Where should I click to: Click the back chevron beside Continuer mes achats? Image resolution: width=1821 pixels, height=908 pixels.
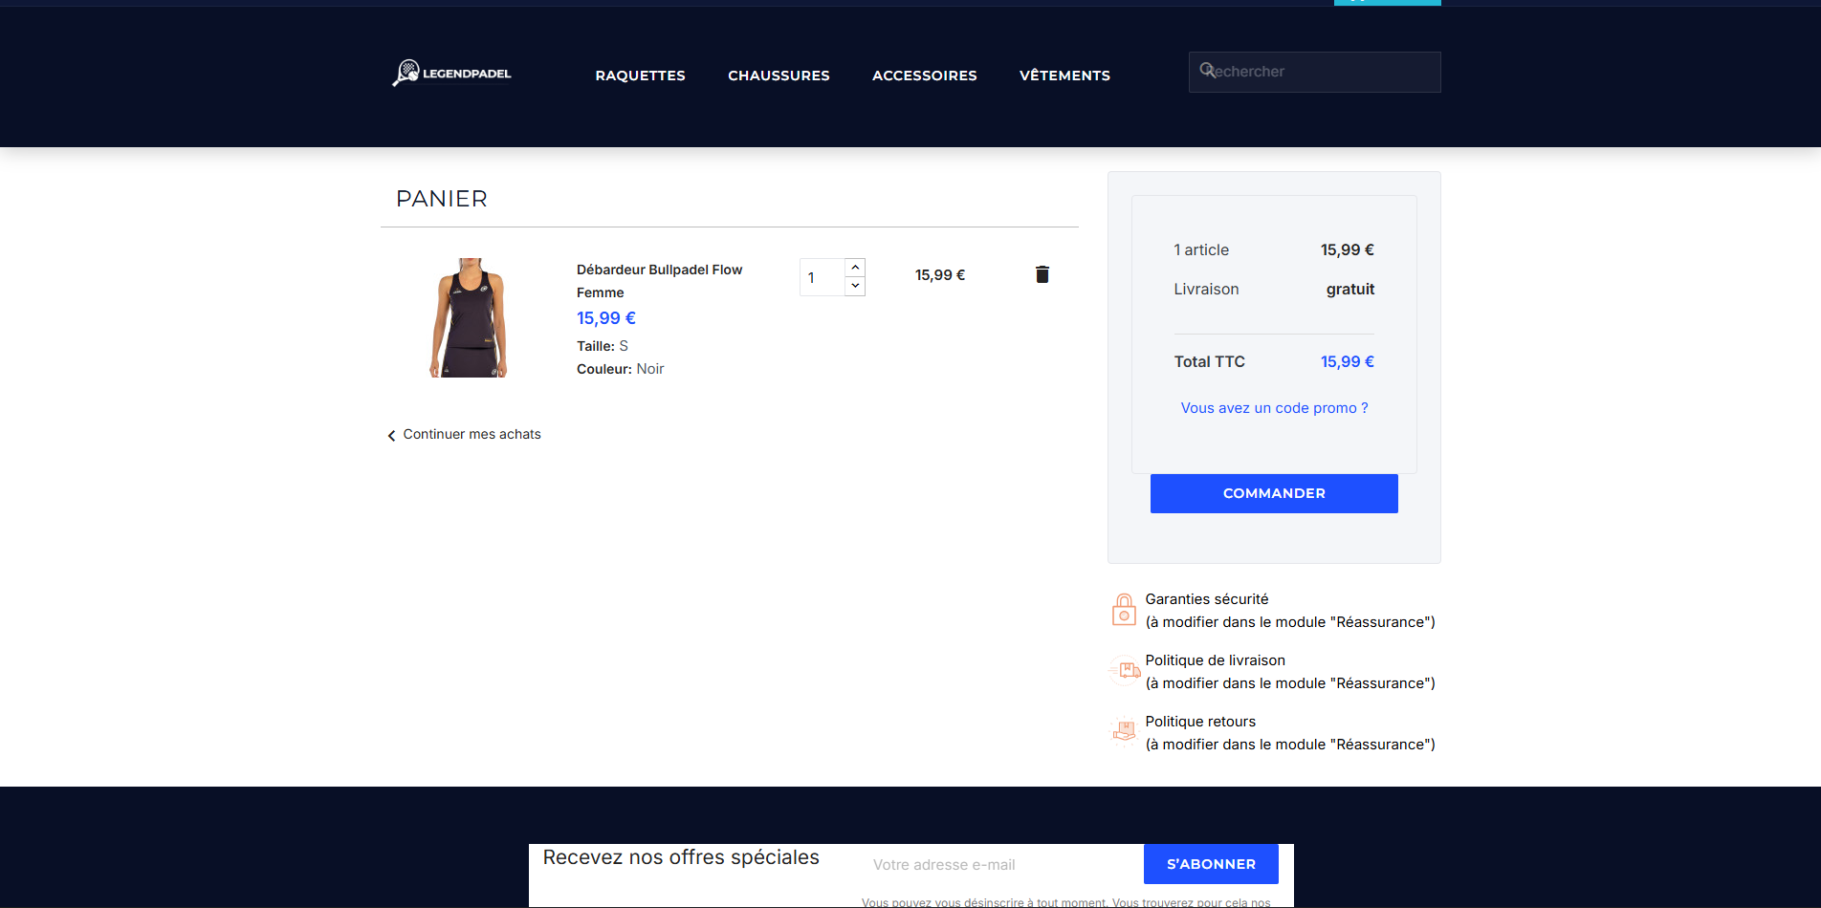pyautogui.click(x=391, y=436)
